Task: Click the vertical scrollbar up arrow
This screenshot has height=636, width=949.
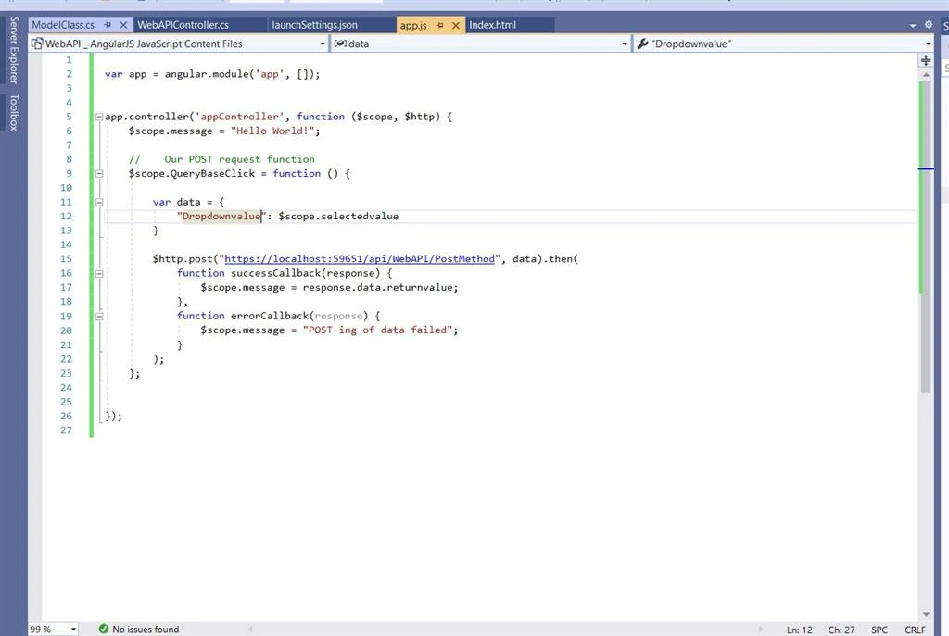Action: [926, 74]
